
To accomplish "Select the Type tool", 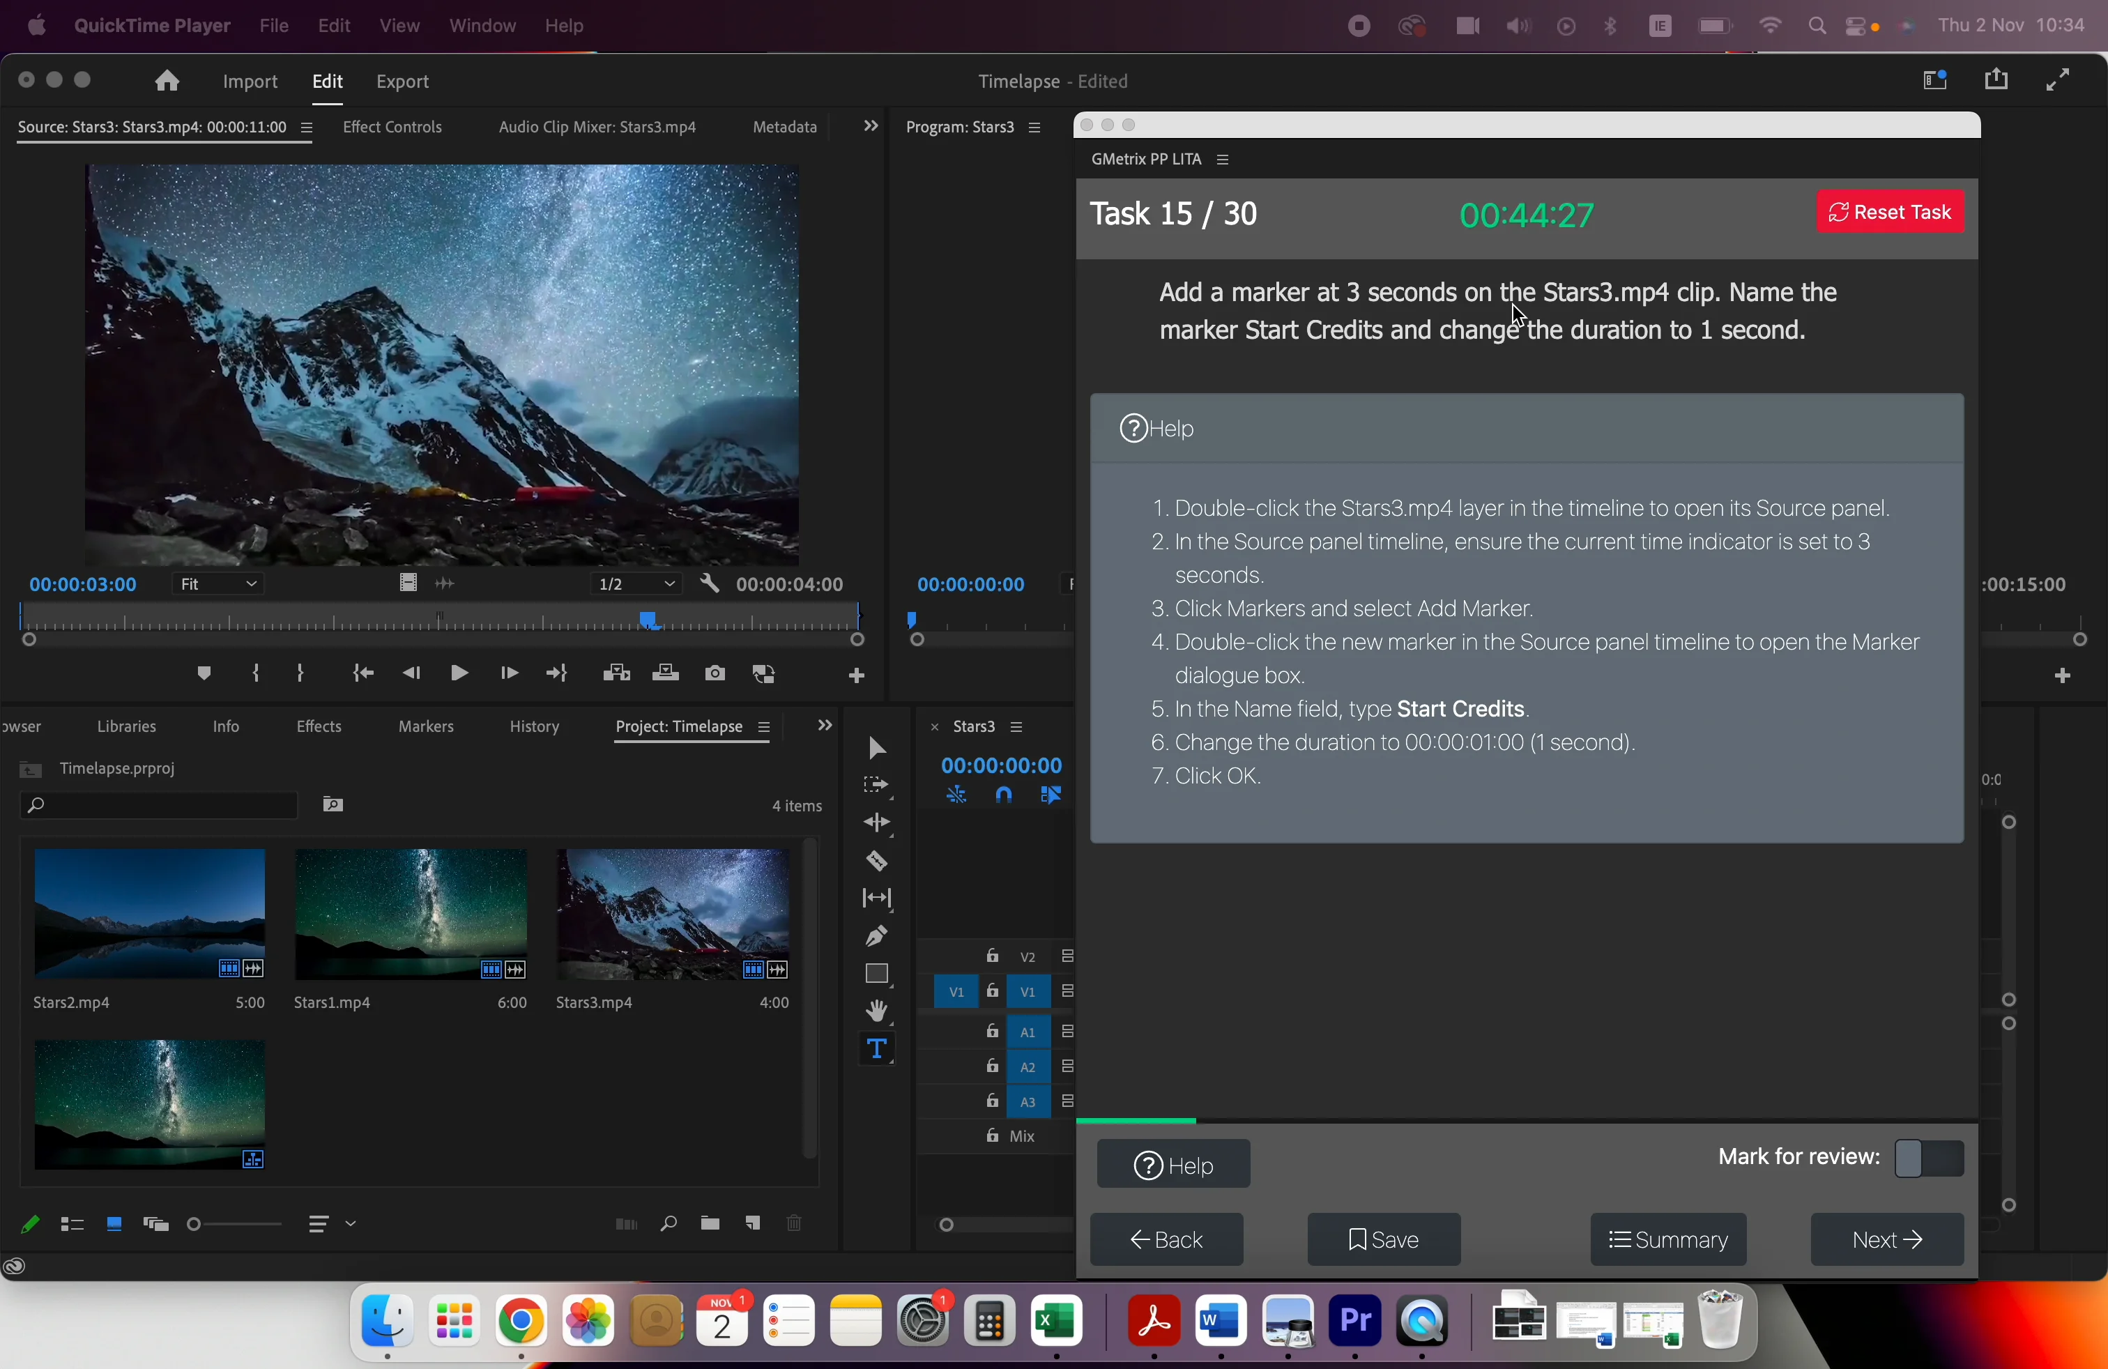I will (877, 1047).
